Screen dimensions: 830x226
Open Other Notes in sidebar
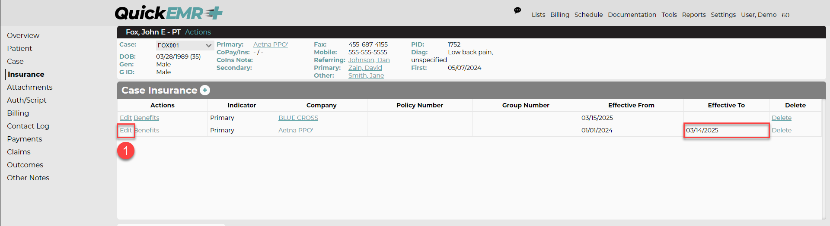tap(28, 178)
